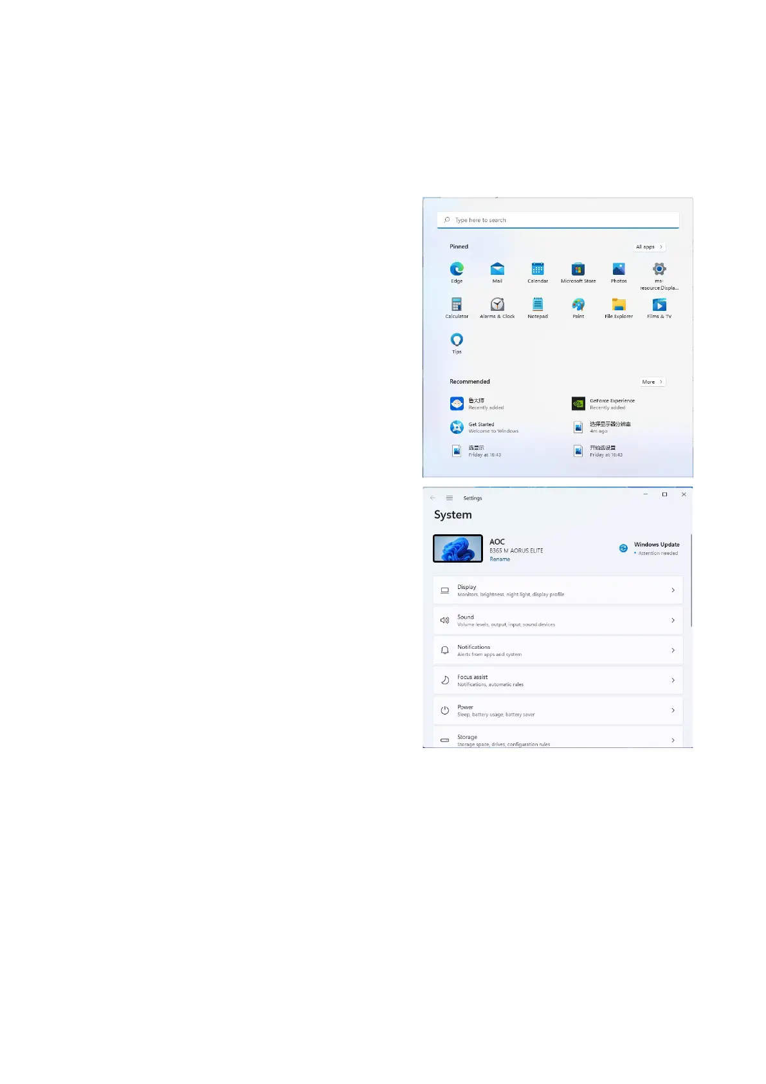Click the All apps button
This screenshot has width=766, height=1084.
(649, 247)
